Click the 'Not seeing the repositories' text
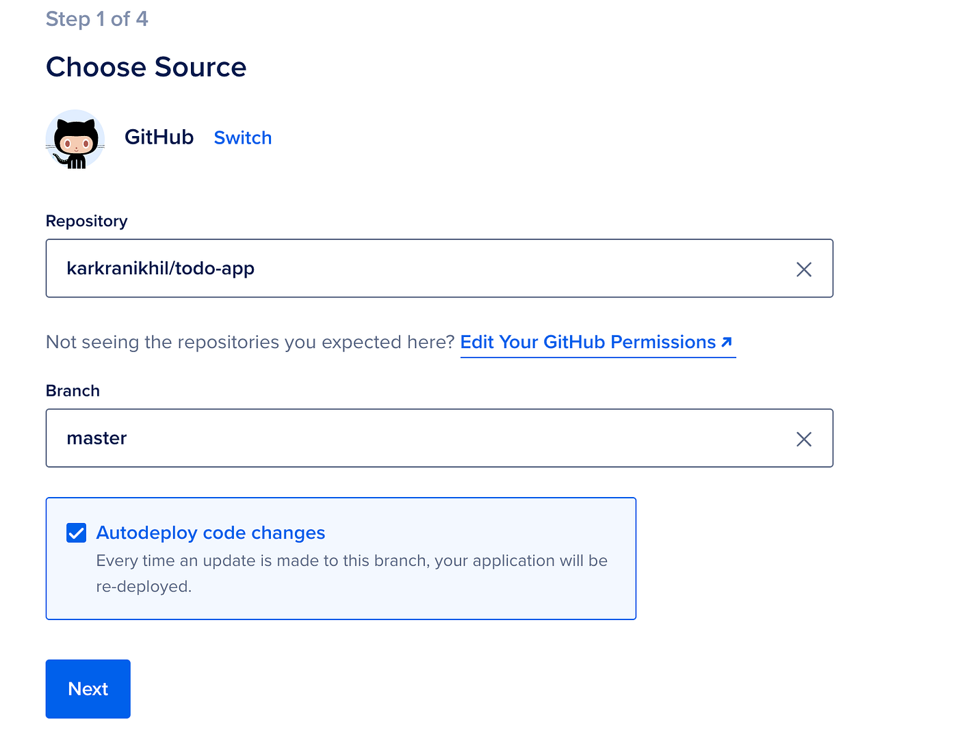 (x=250, y=342)
